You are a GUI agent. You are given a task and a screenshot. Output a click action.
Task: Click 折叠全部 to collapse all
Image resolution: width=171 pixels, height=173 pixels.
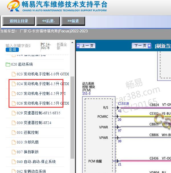[x=62, y=46]
